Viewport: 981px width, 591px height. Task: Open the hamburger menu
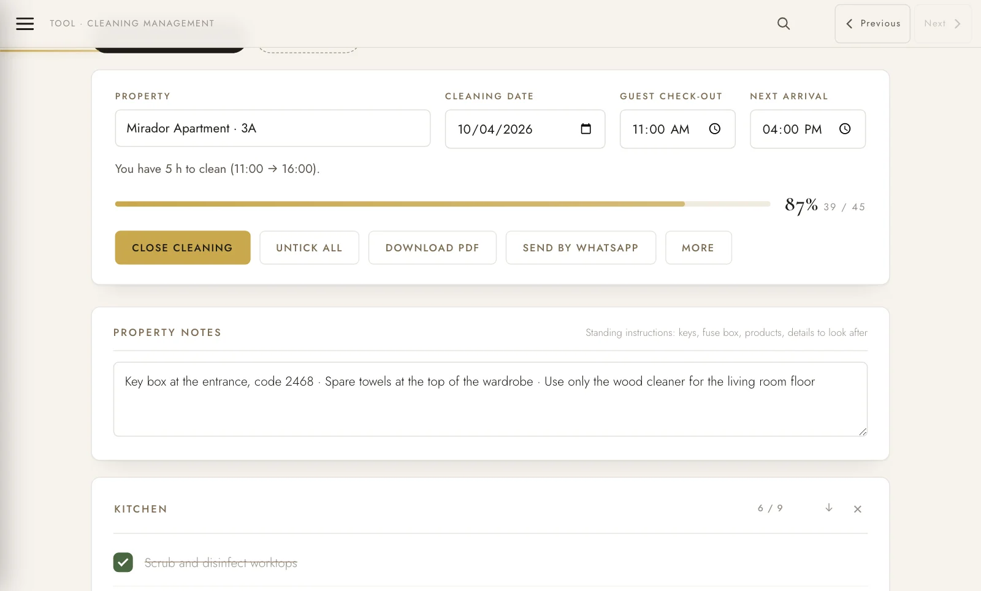coord(25,23)
